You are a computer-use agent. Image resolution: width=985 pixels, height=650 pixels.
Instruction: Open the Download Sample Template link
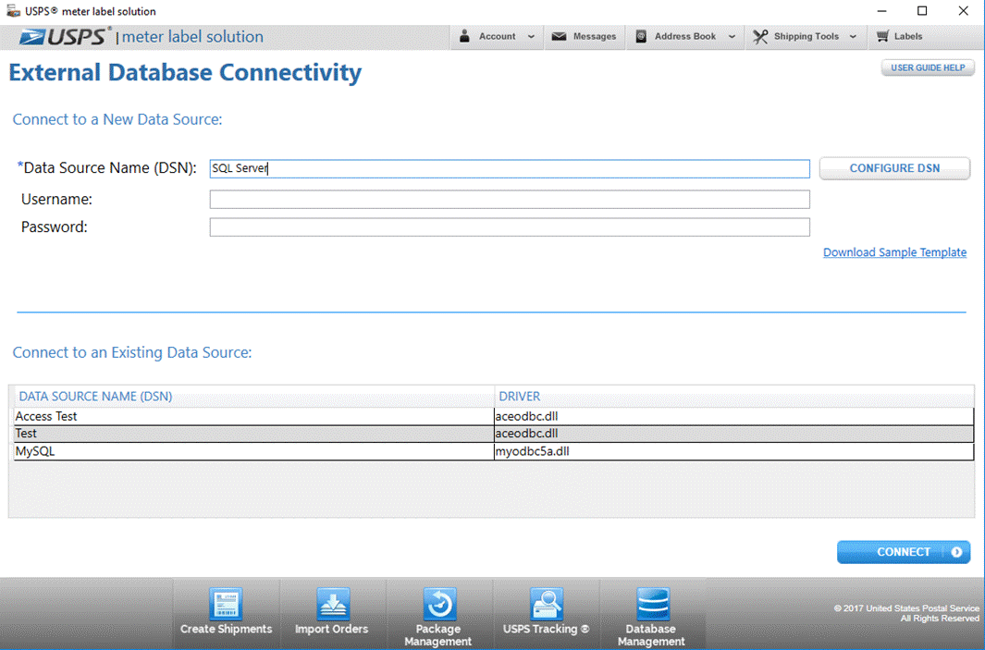[894, 252]
